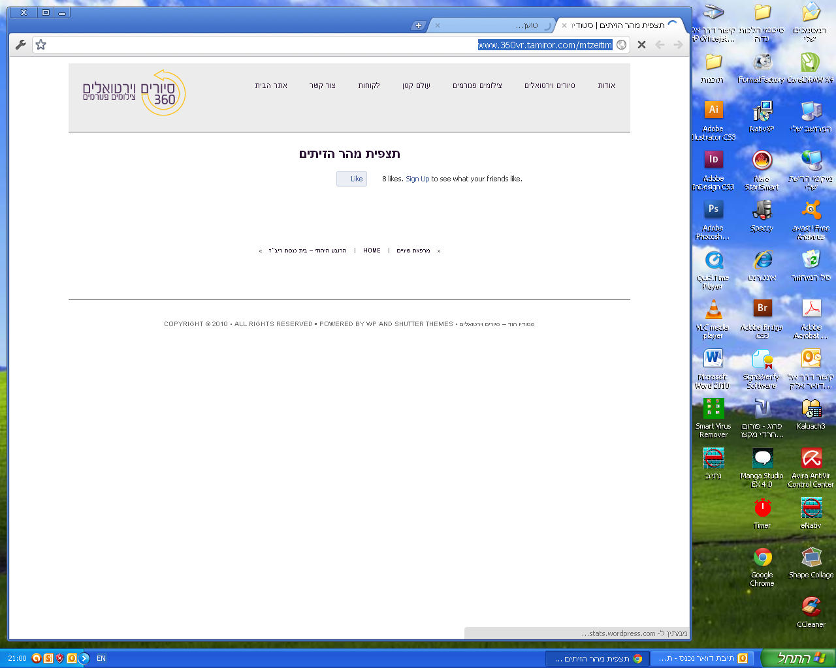Go back using Chrome's back arrow
Image resolution: width=836 pixels, height=668 pixels.
660,44
